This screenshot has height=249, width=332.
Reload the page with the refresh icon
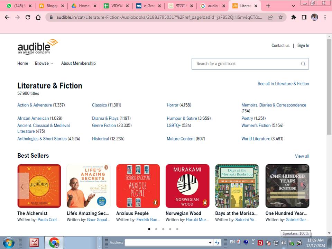pyautogui.click(x=28, y=17)
